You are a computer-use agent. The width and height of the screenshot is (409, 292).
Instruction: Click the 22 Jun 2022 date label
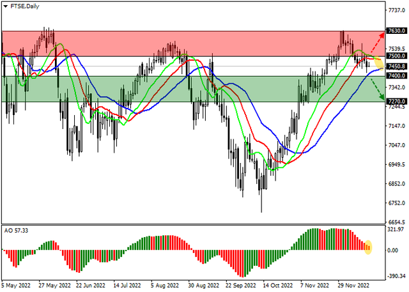click(x=91, y=285)
